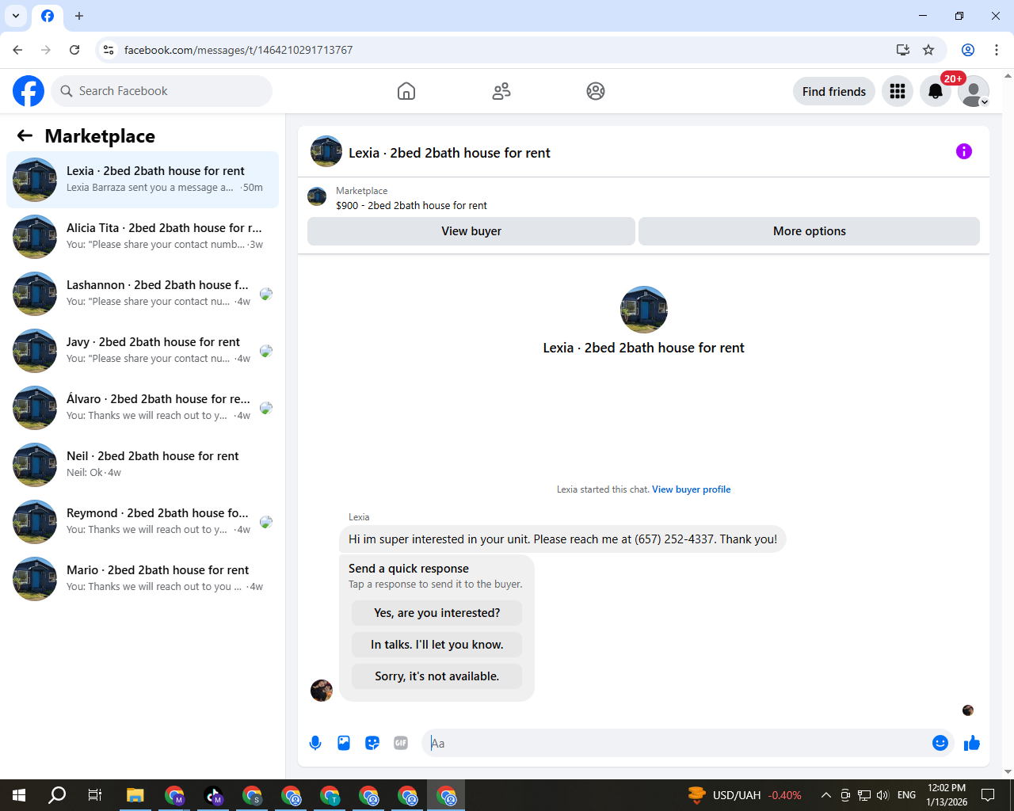Open the volume speaker tray icon
The width and height of the screenshot is (1014, 811).
click(x=883, y=795)
